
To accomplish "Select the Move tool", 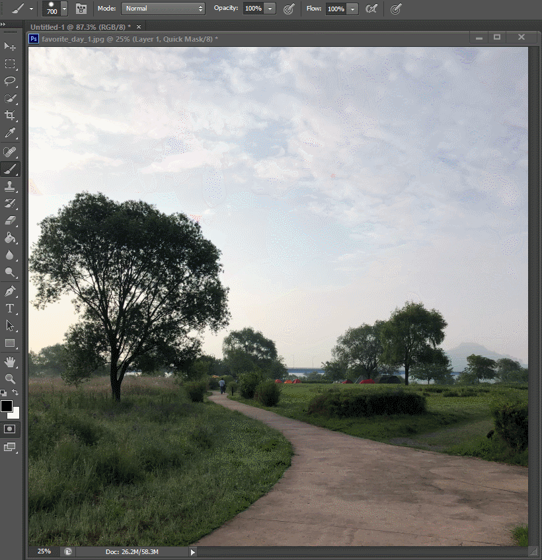I will (x=10, y=46).
